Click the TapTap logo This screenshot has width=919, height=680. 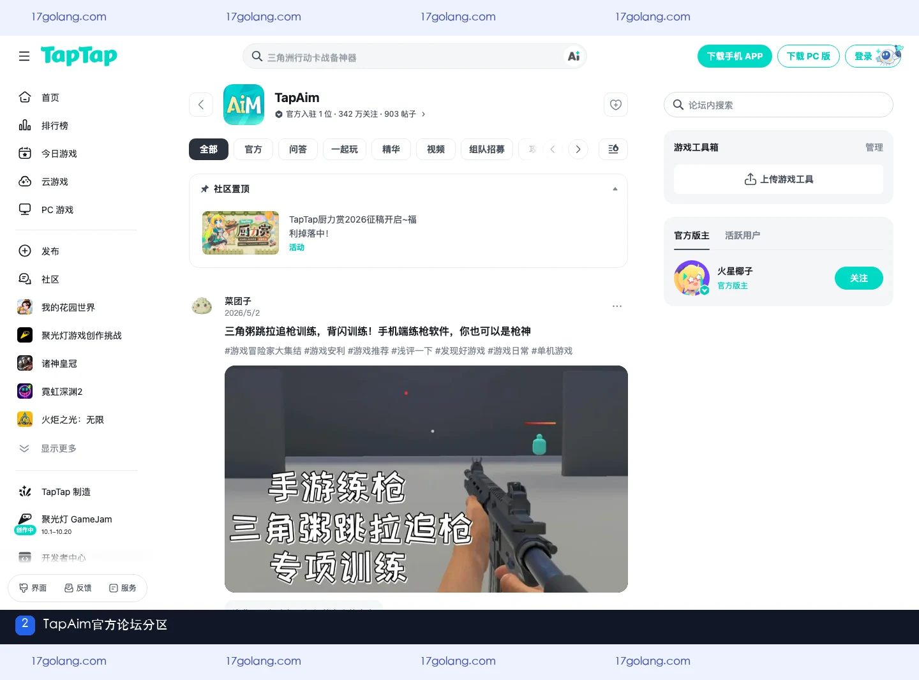click(79, 56)
